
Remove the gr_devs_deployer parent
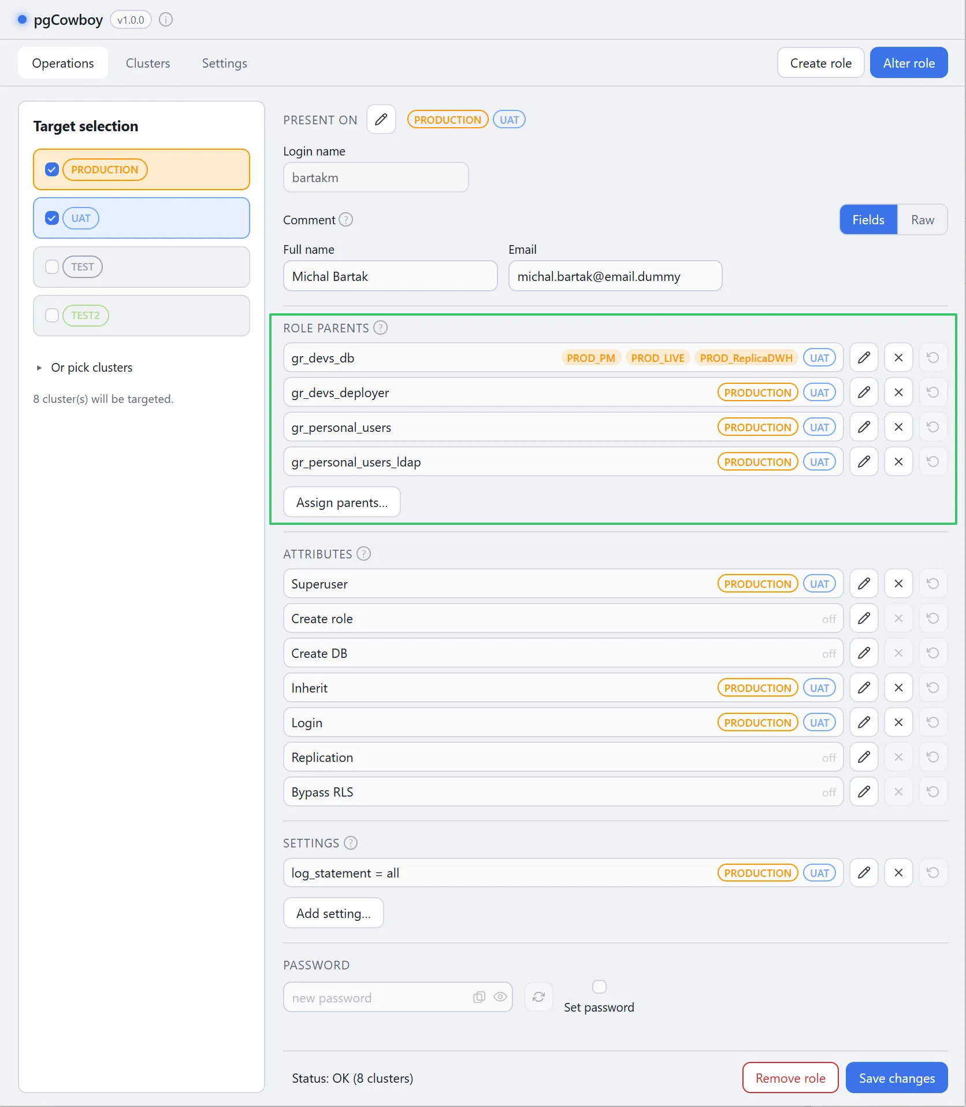(x=898, y=393)
